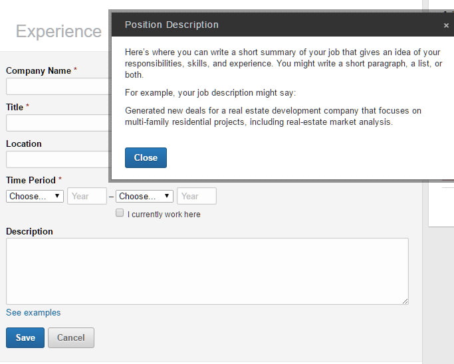Screen dimensions: 454x364
Task: Click the "I currently work here" label text
Action: tap(164, 215)
